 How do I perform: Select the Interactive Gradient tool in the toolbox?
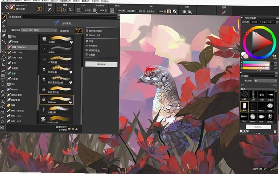tap(4, 31)
